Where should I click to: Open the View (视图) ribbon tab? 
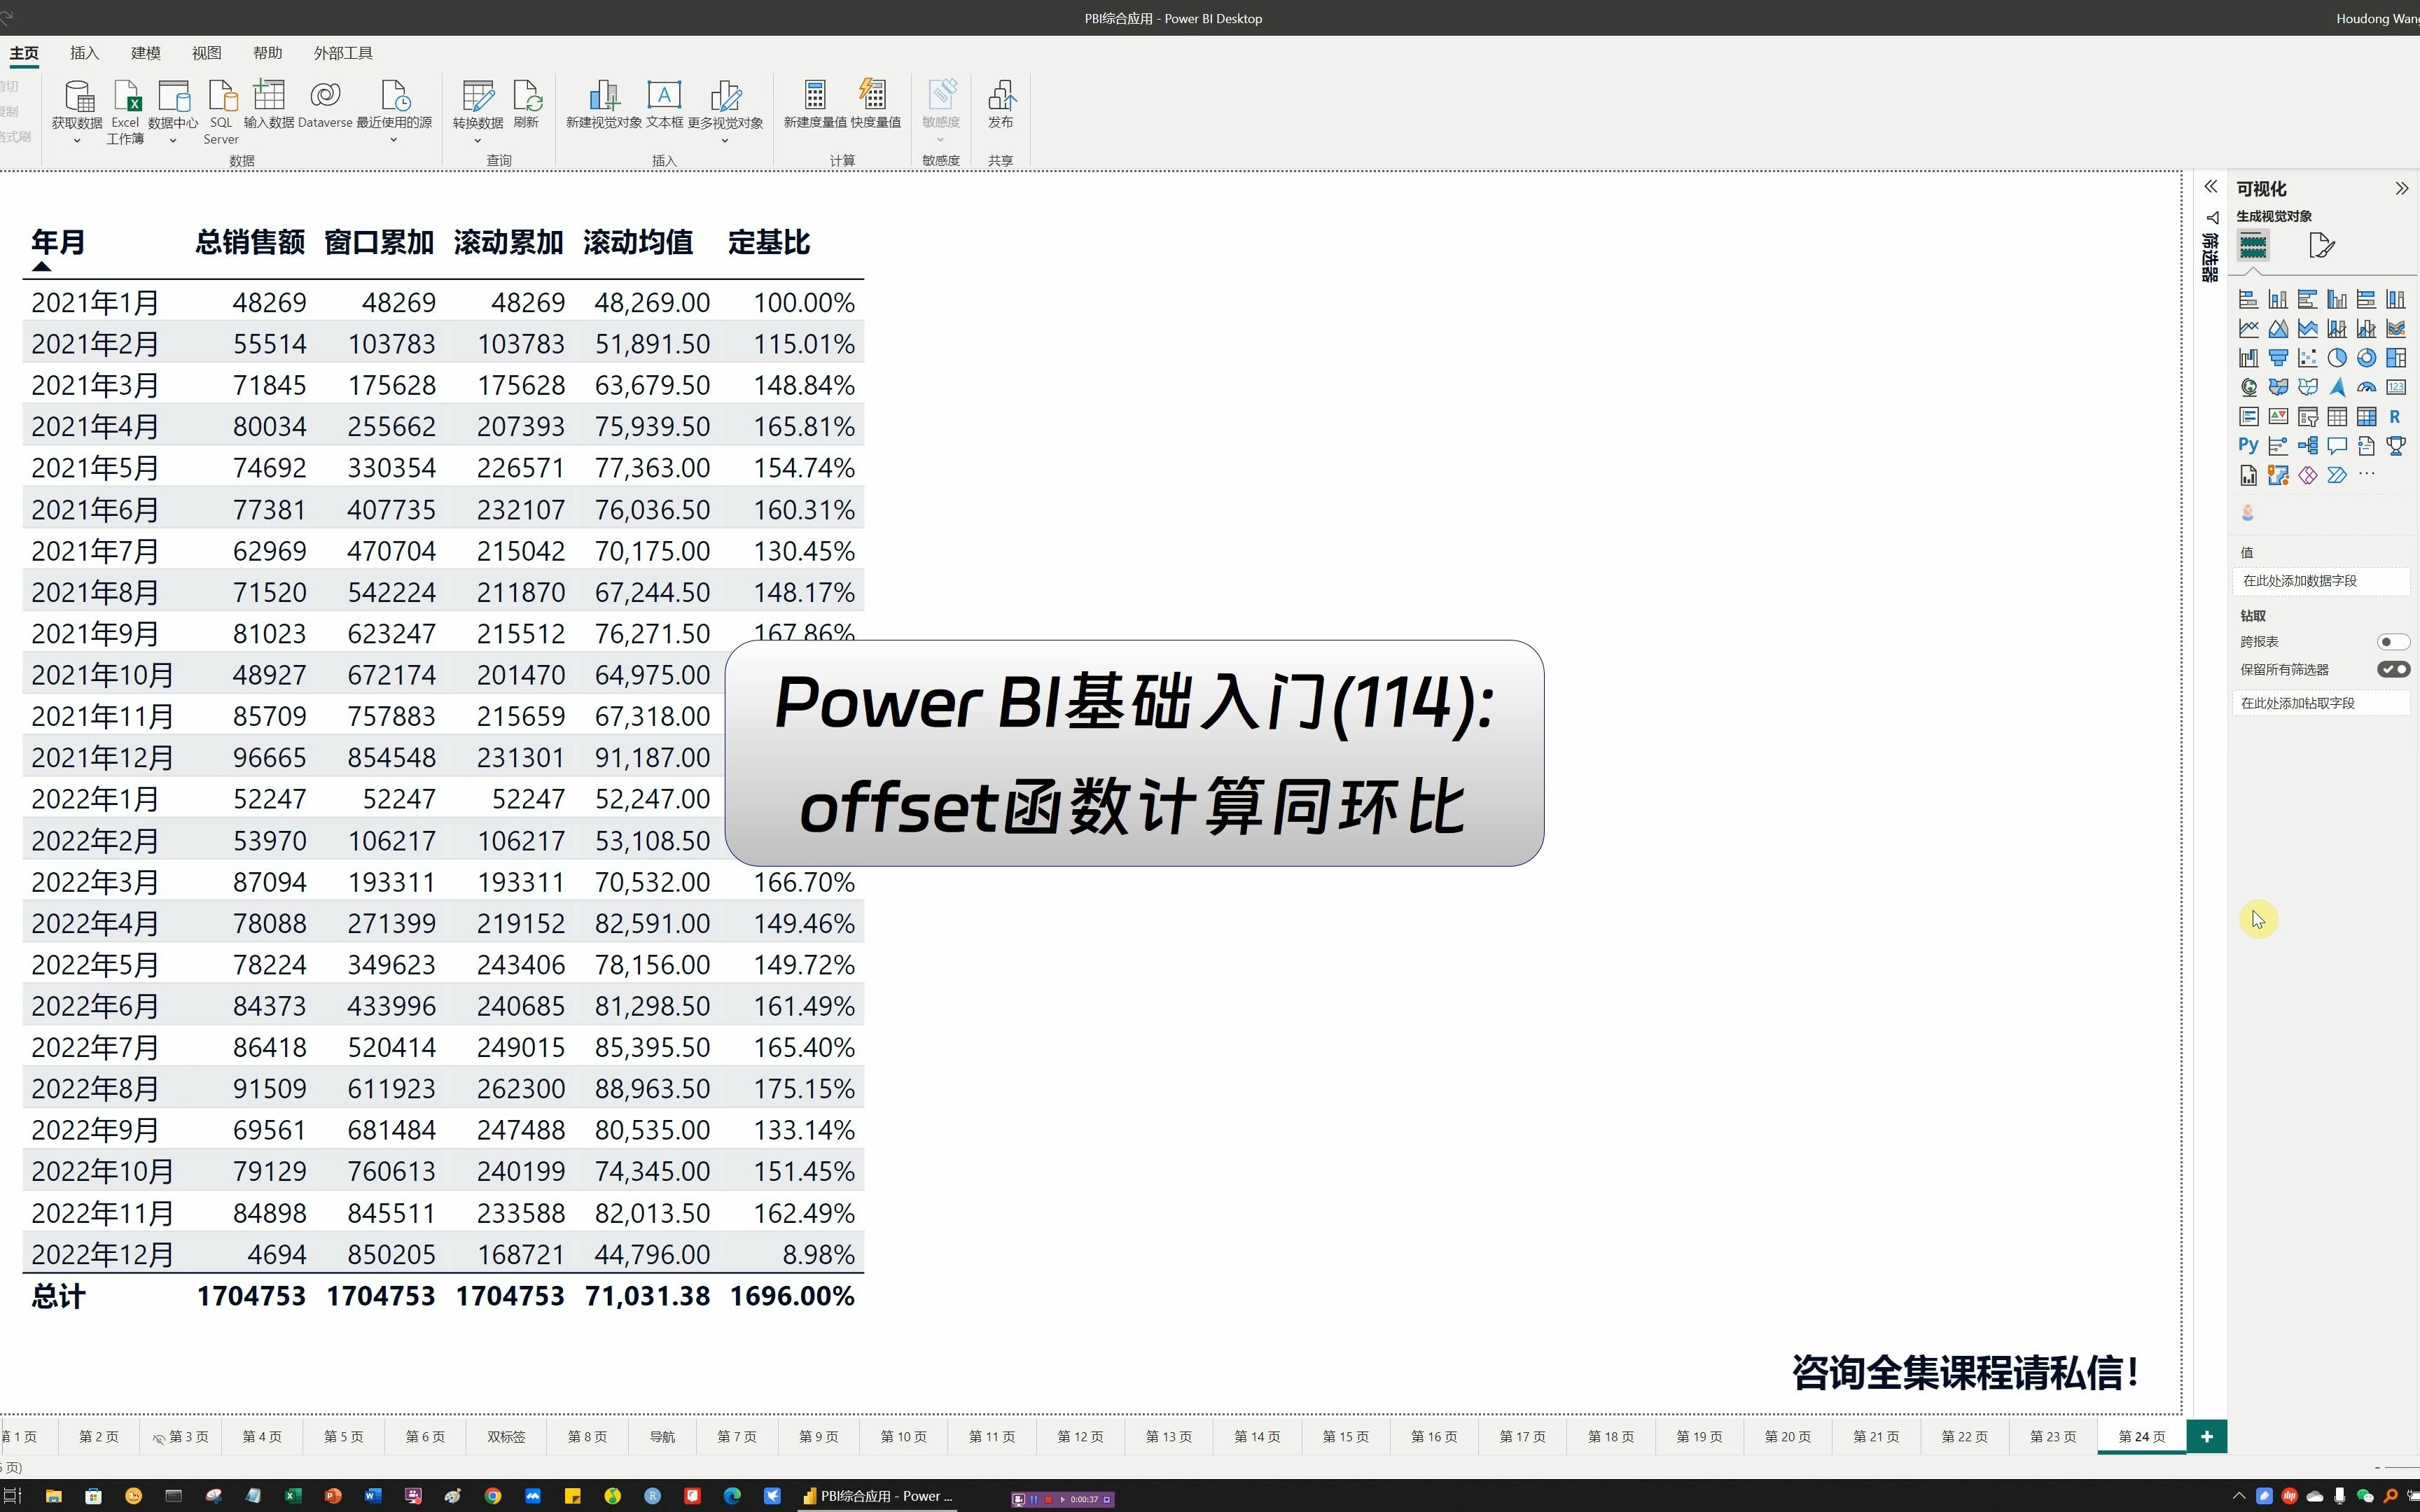pyautogui.click(x=207, y=53)
